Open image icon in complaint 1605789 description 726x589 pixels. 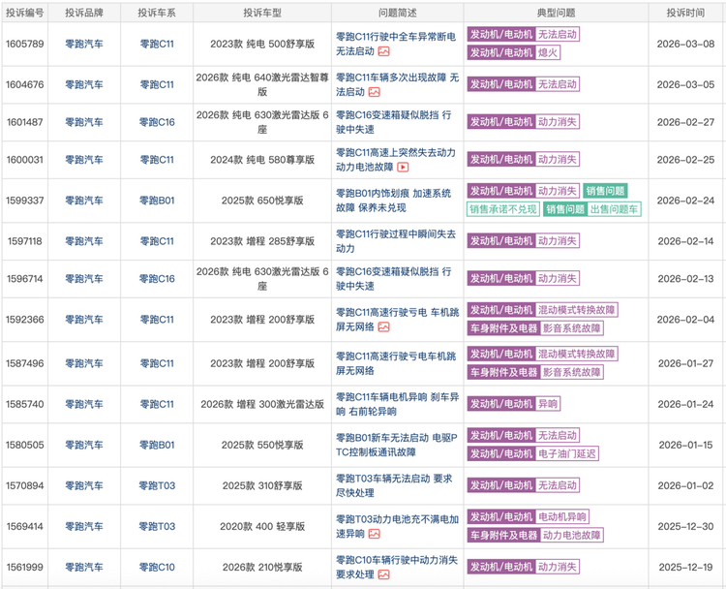tap(384, 51)
